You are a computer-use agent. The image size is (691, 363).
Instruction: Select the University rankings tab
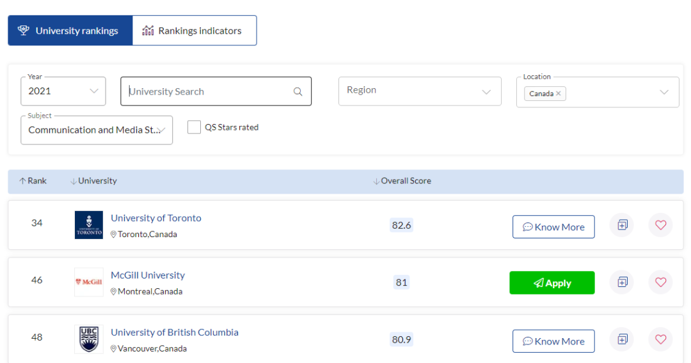[70, 31]
